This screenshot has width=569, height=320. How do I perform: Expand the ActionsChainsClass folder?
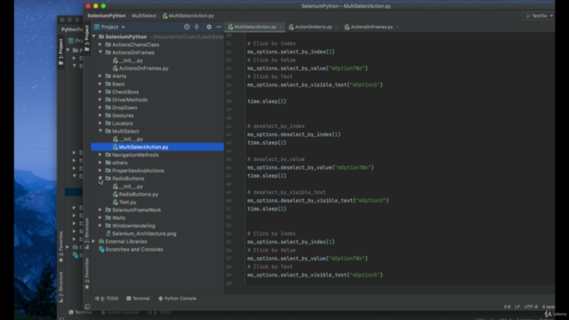pos(100,44)
